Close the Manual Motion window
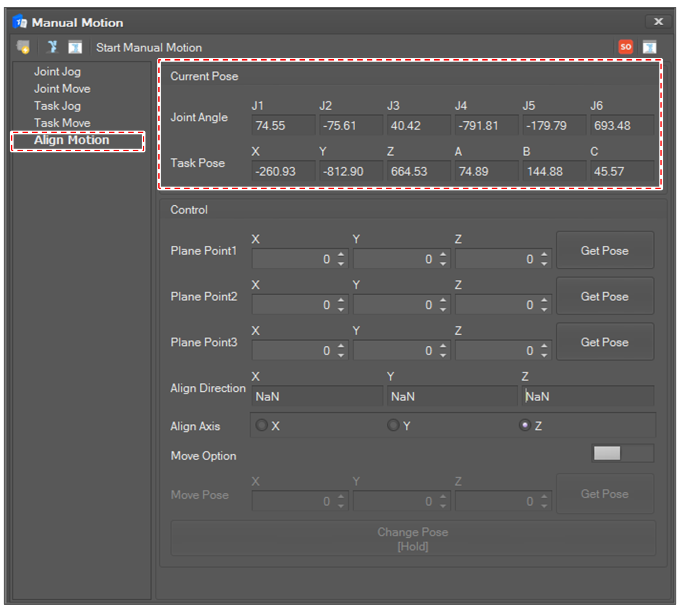678x608 pixels. point(658,22)
